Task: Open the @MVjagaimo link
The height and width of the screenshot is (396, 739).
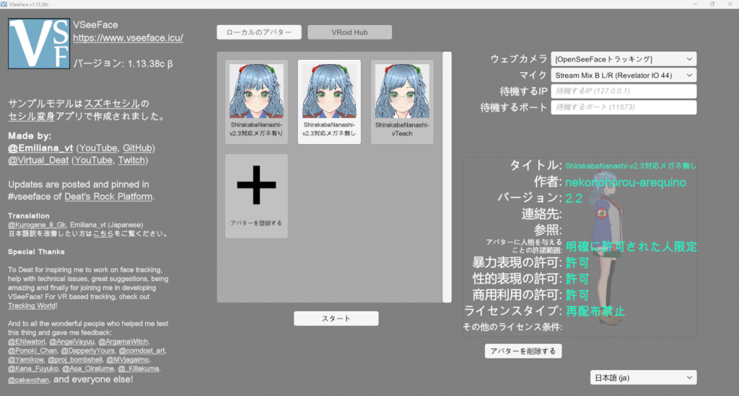Action: point(128,360)
